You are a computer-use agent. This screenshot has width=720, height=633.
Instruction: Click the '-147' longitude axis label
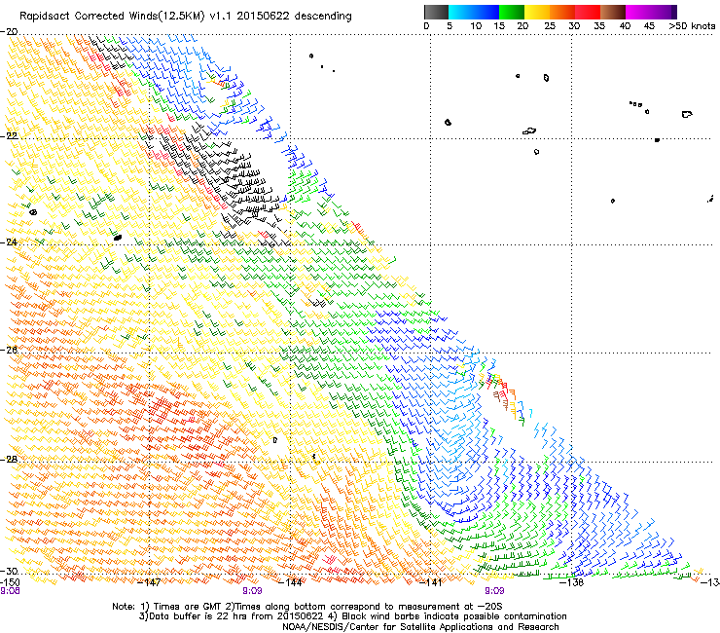[x=149, y=582]
